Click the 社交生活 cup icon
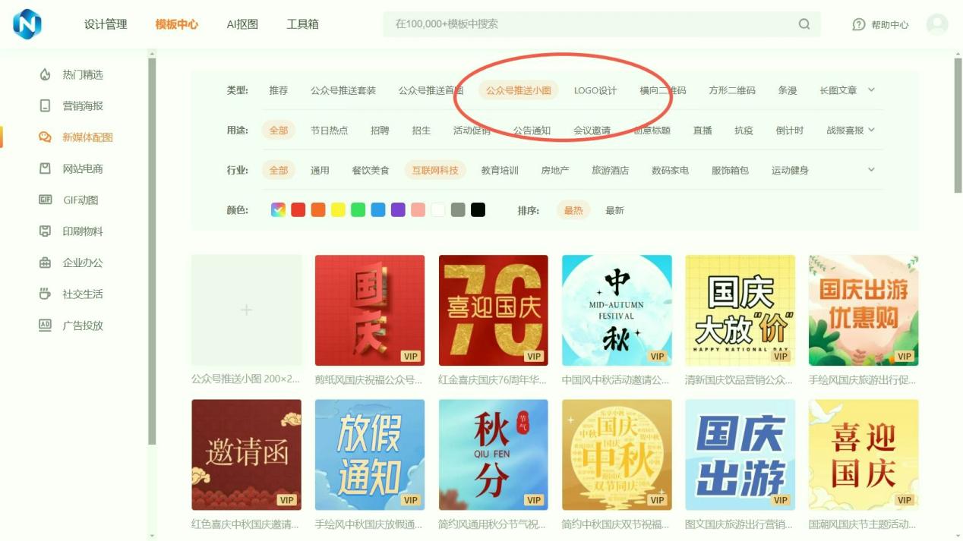The width and height of the screenshot is (963, 541). coord(45,294)
